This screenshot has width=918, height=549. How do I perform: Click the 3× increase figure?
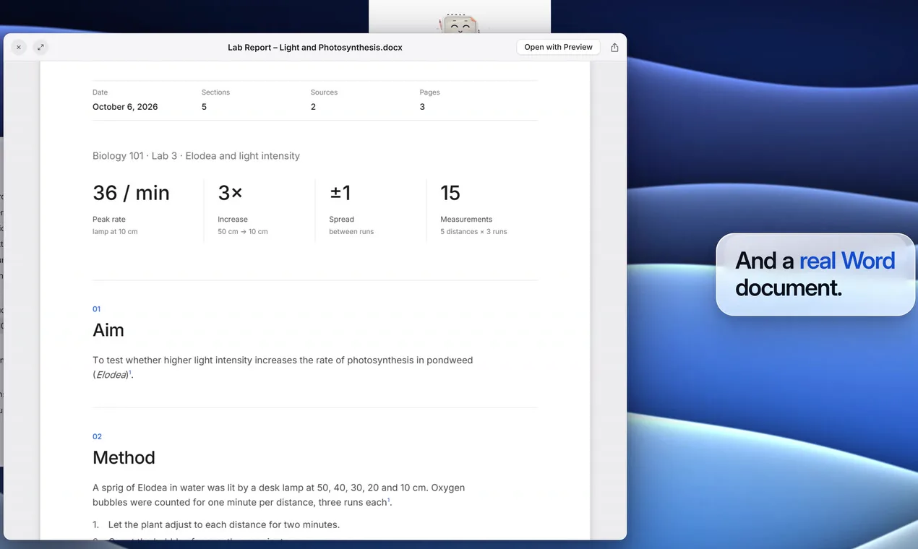[x=231, y=193]
